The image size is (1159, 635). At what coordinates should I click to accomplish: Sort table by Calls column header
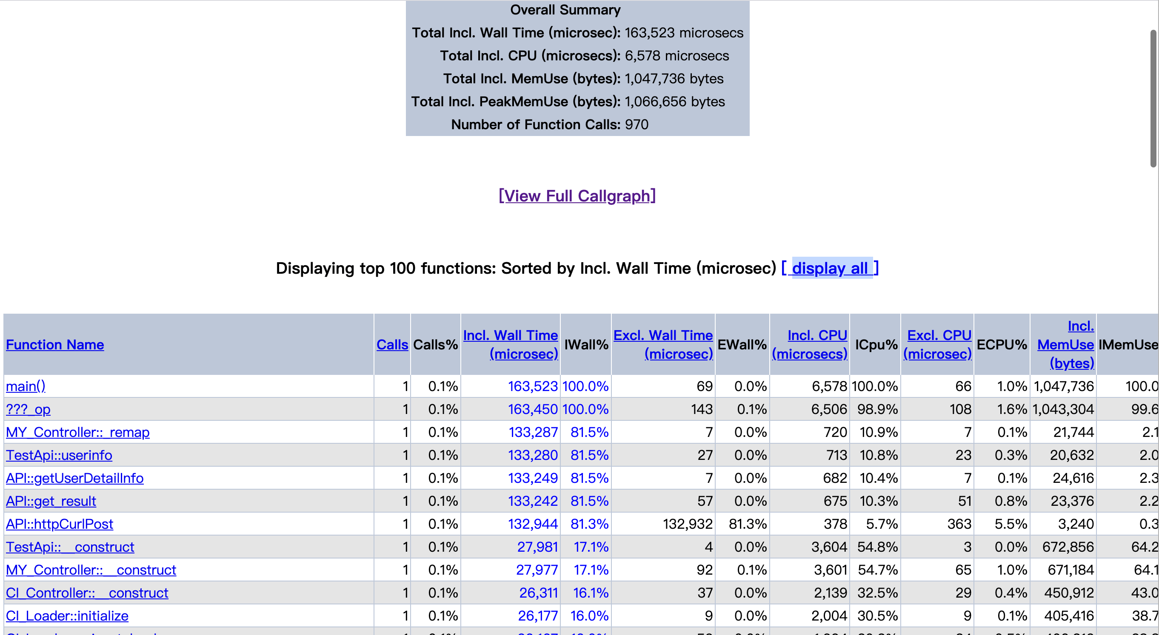coord(391,344)
